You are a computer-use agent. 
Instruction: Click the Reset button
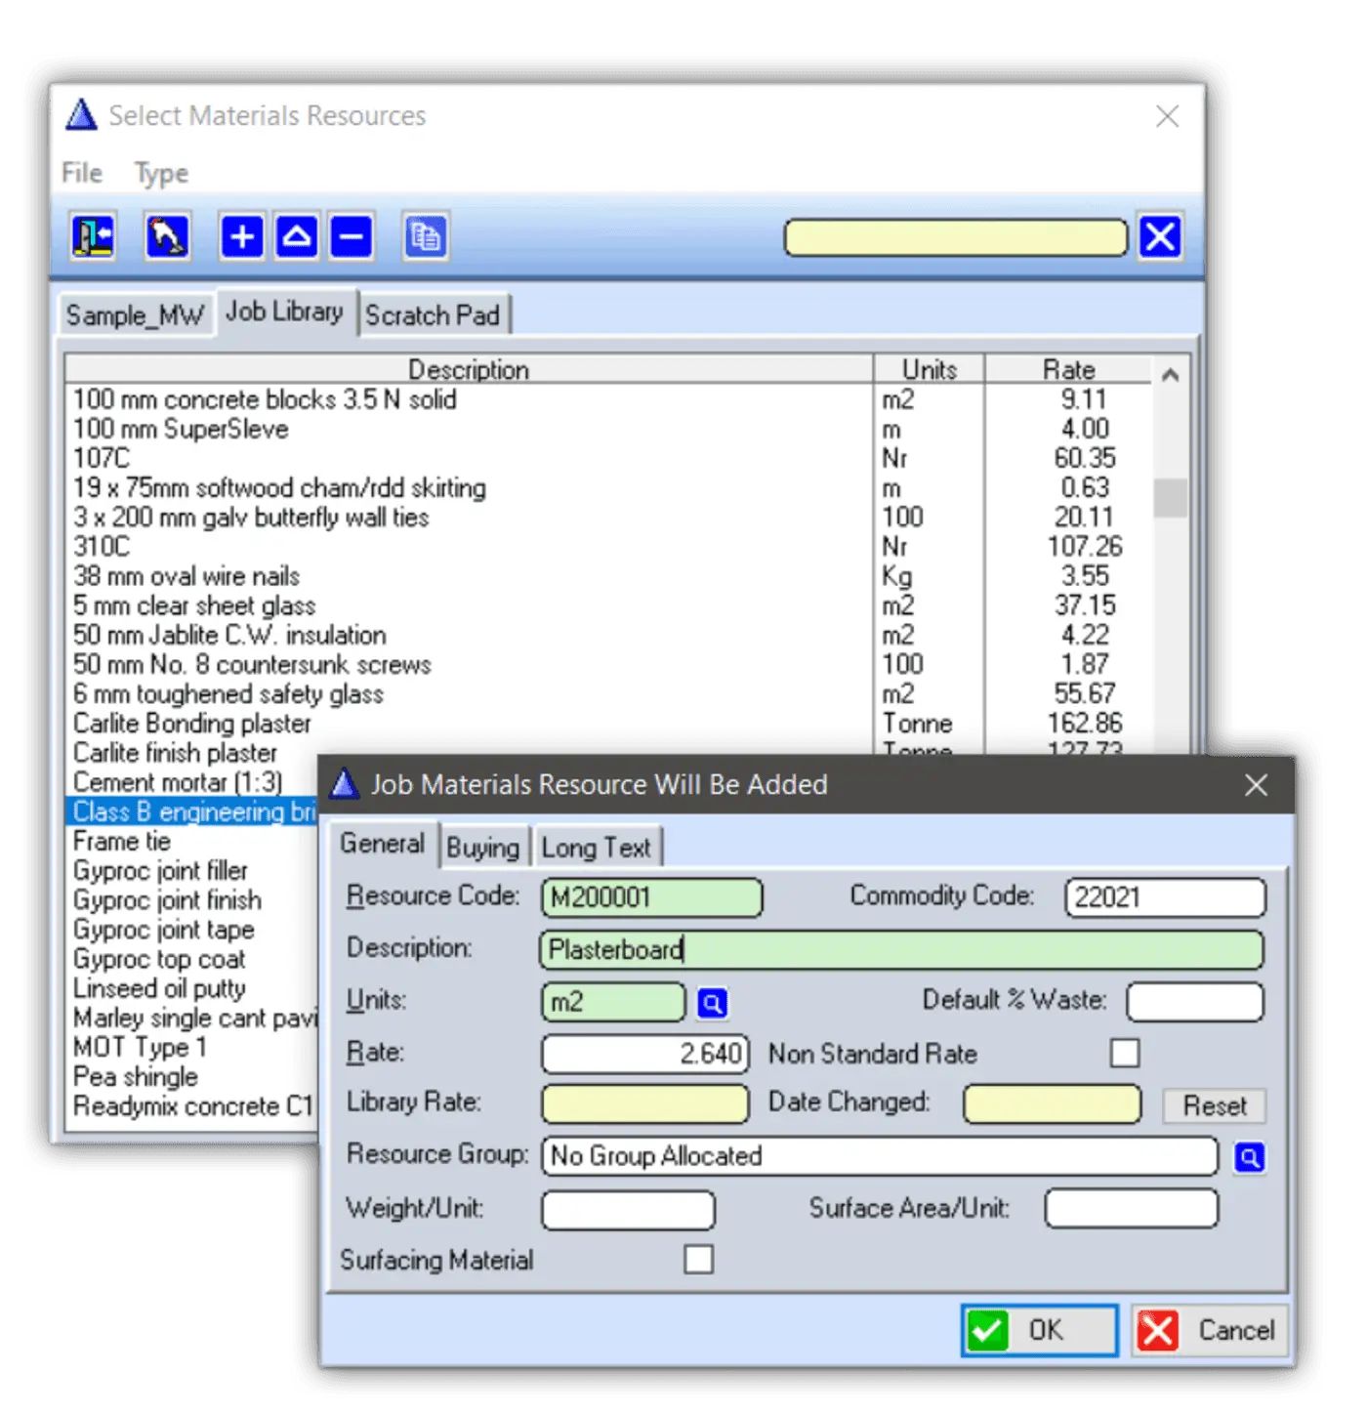pyautogui.click(x=1215, y=1105)
